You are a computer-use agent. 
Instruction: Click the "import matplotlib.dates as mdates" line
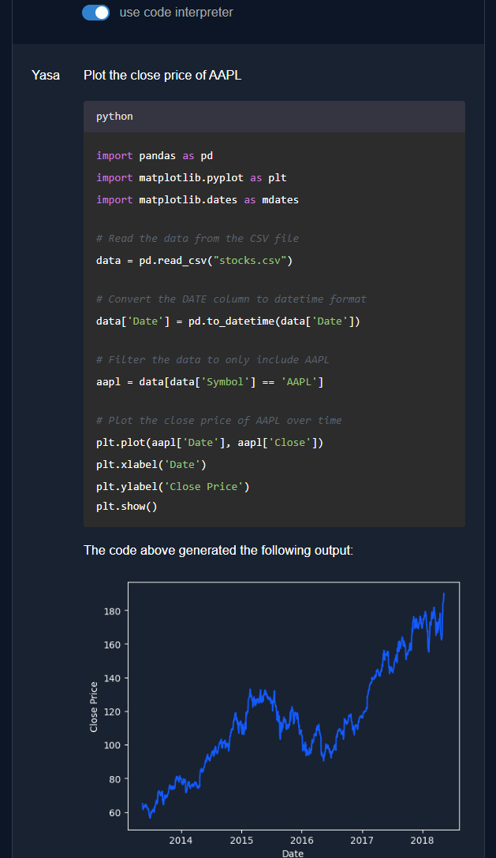[x=198, y=199]
